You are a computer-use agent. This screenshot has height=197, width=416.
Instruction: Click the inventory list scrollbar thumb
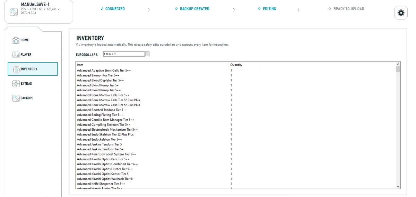tap(398, 69)
